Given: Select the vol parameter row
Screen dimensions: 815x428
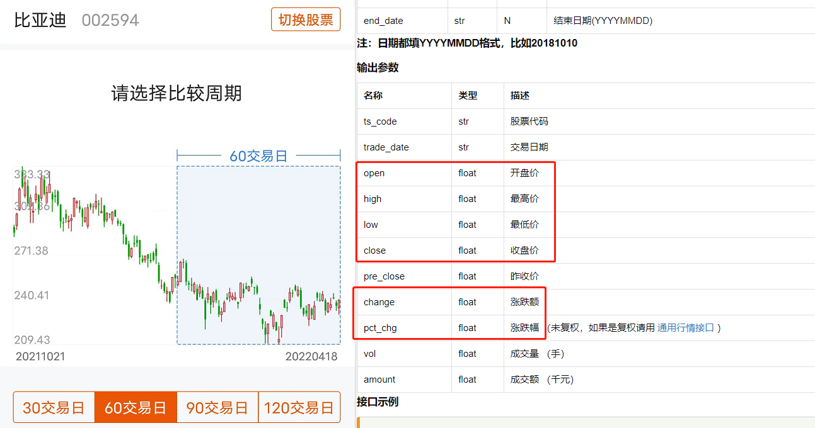Looking at the screenshot, I should [403, 353].
